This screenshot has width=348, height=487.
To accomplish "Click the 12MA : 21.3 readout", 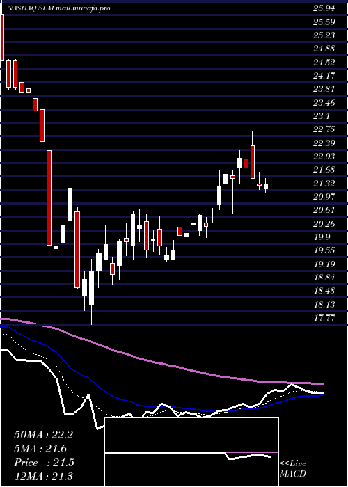I will (44, 476).
